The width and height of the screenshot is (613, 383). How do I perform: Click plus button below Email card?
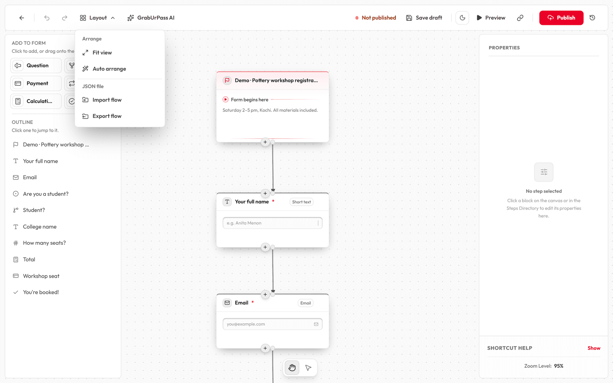[x=265, y=348]
